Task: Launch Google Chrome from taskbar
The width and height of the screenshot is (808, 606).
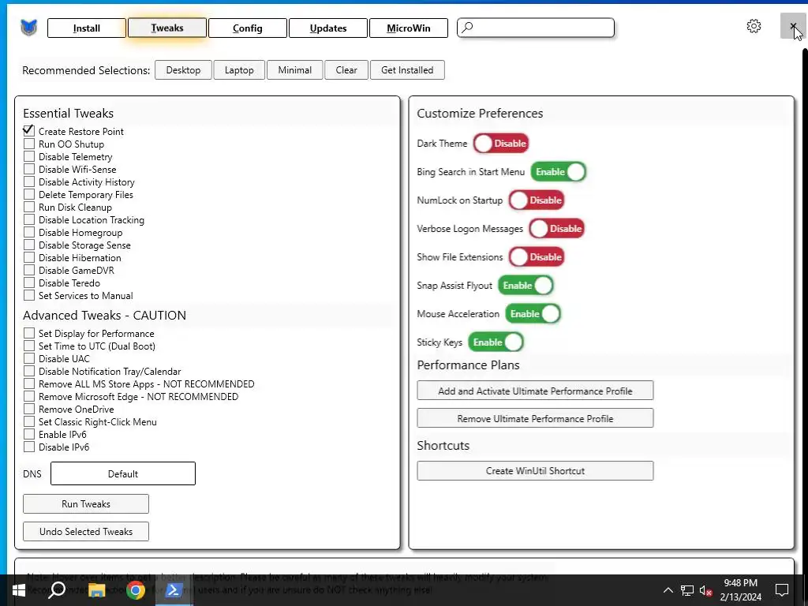Action: click(136, 590)
